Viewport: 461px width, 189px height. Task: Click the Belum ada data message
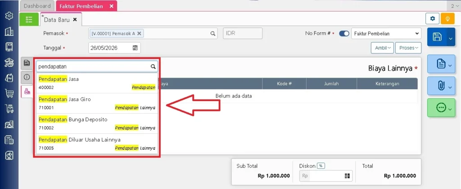click(234, 96)
